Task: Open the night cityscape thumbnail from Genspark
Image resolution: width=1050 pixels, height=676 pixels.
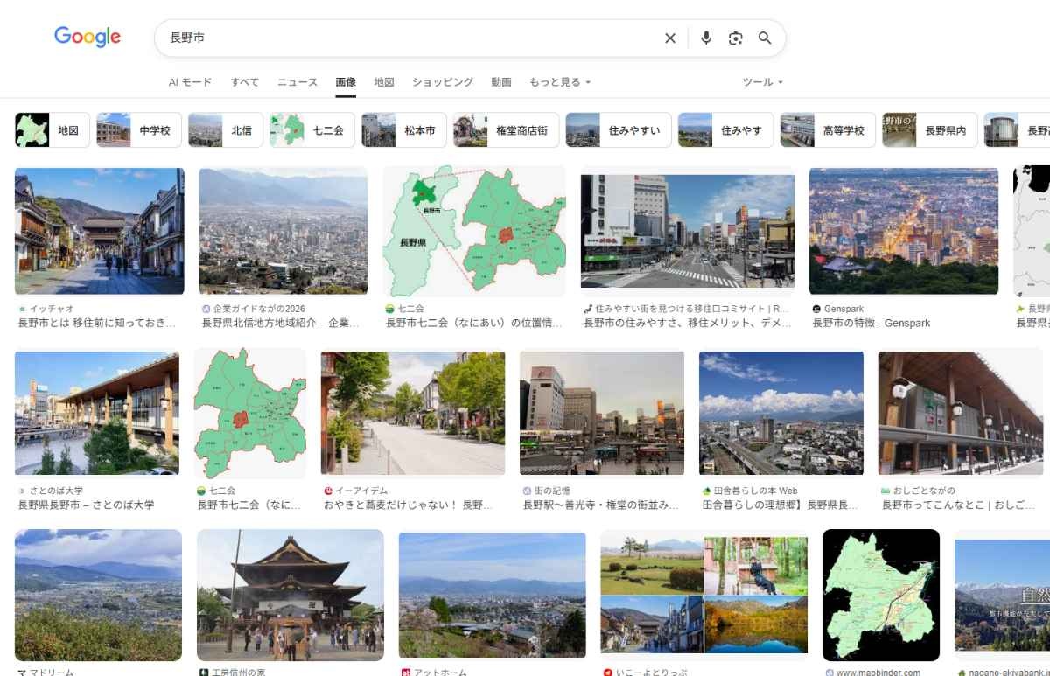Action: [903, 231]
